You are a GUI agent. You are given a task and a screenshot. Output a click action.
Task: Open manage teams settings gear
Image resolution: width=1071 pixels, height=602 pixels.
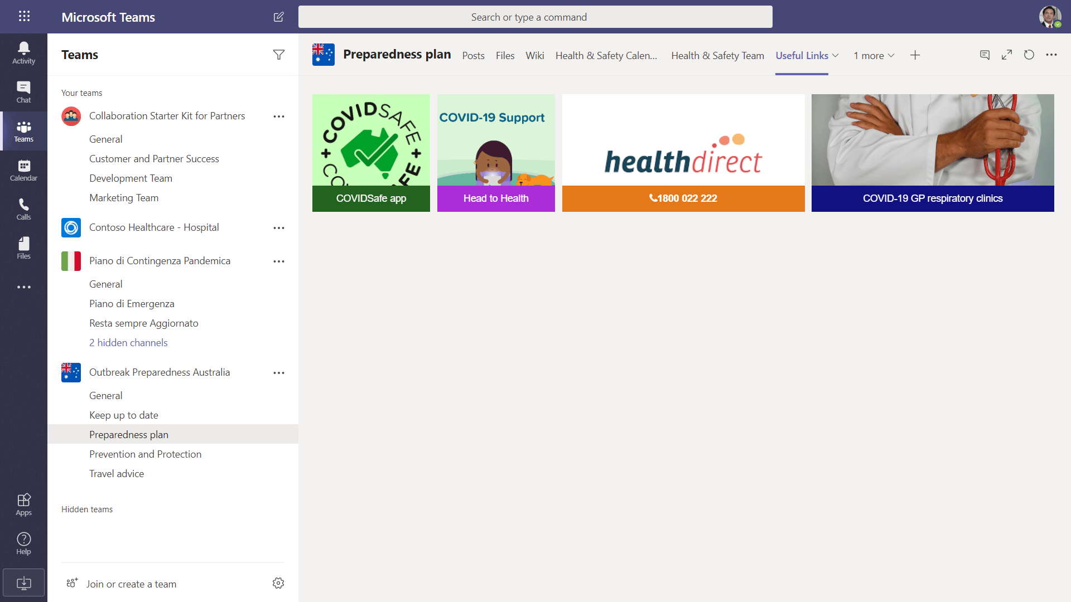[278, 583]
